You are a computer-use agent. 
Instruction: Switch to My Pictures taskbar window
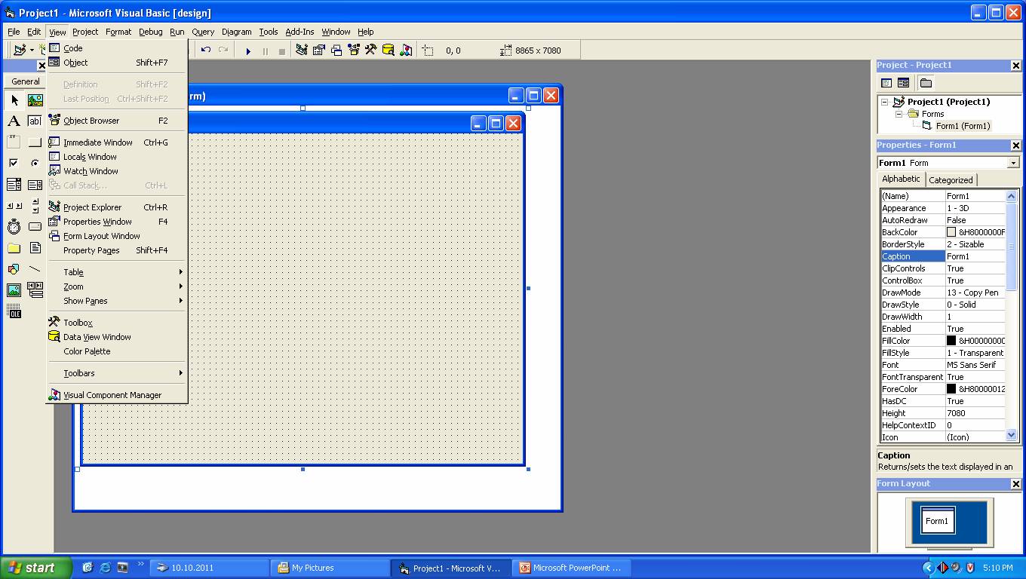(330, 568)
